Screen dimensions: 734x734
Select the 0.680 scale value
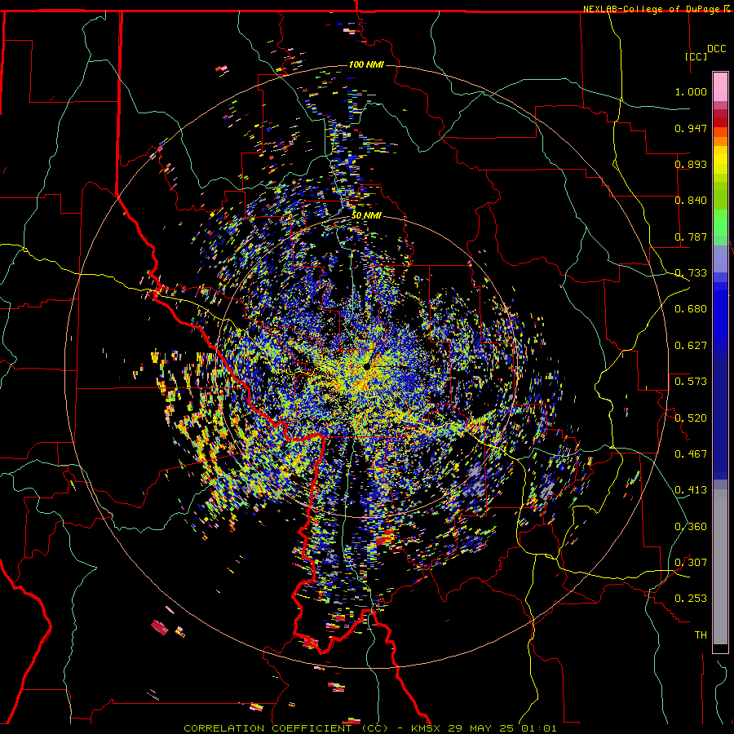pyautogui.click(x=691, y=309)
